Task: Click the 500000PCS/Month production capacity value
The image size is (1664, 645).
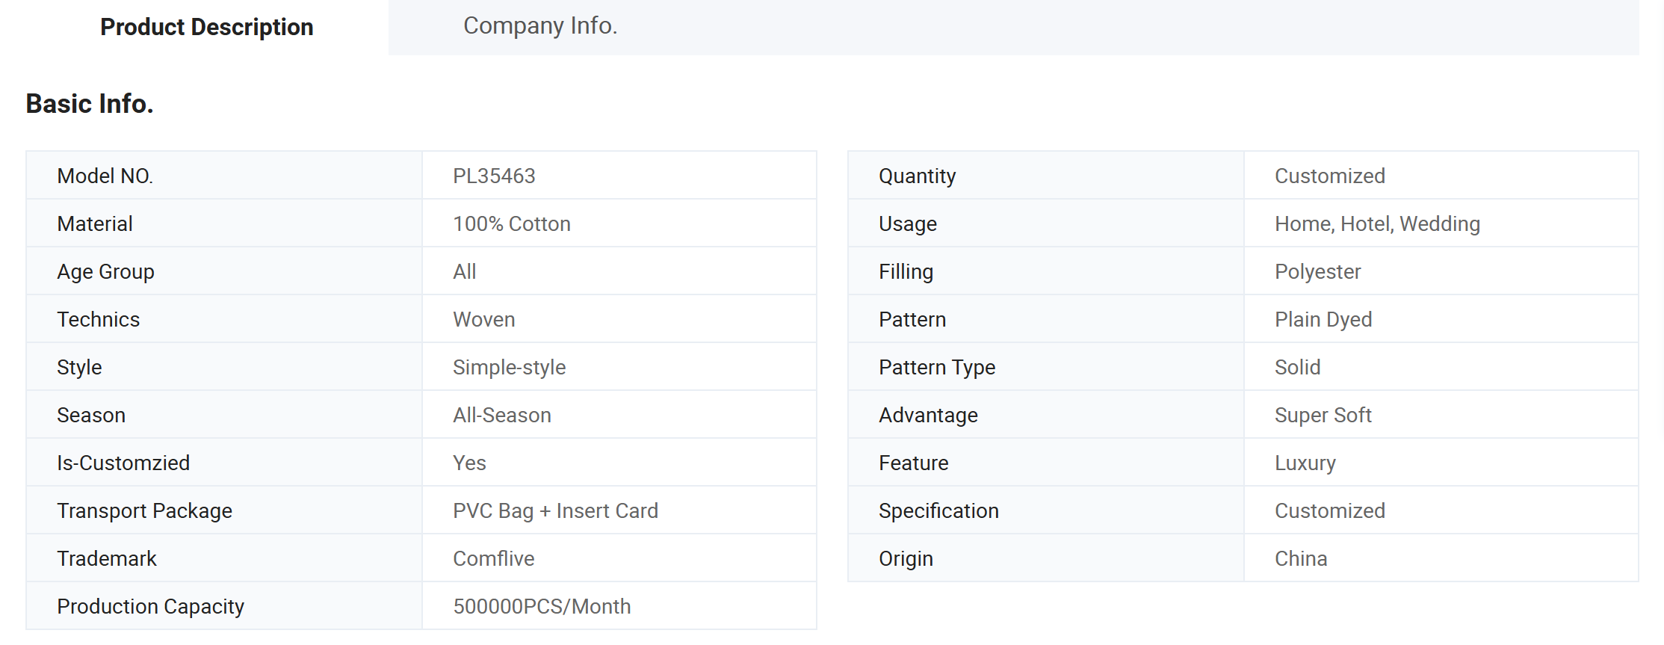Action: point(542,606)
